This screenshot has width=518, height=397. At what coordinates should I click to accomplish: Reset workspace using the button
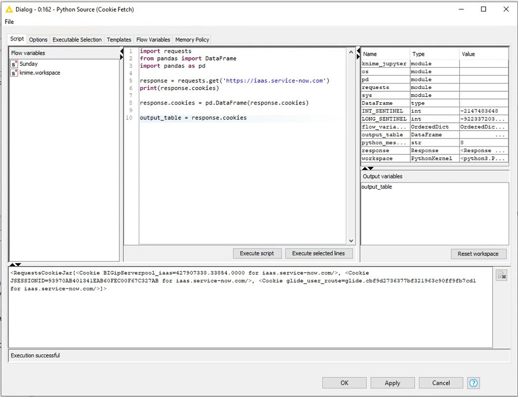click(x=478, y=253)
